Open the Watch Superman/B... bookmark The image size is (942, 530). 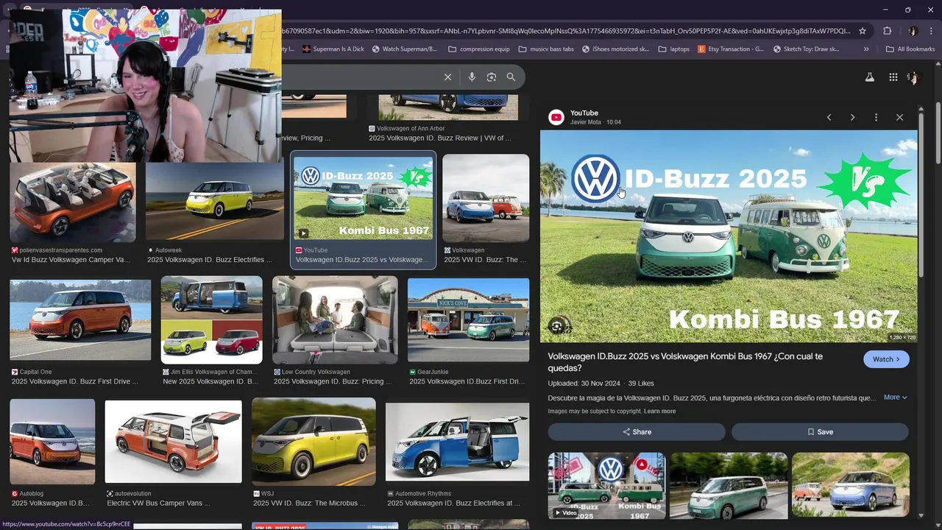coord(404,49)
